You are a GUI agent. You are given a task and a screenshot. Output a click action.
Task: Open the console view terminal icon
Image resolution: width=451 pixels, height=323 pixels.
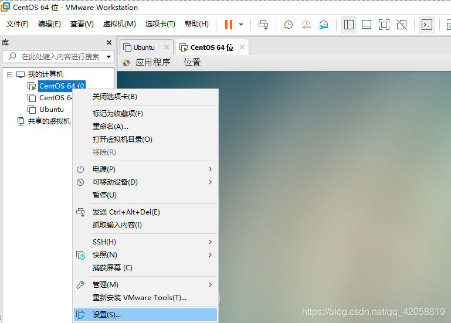[x=427, y=25]
